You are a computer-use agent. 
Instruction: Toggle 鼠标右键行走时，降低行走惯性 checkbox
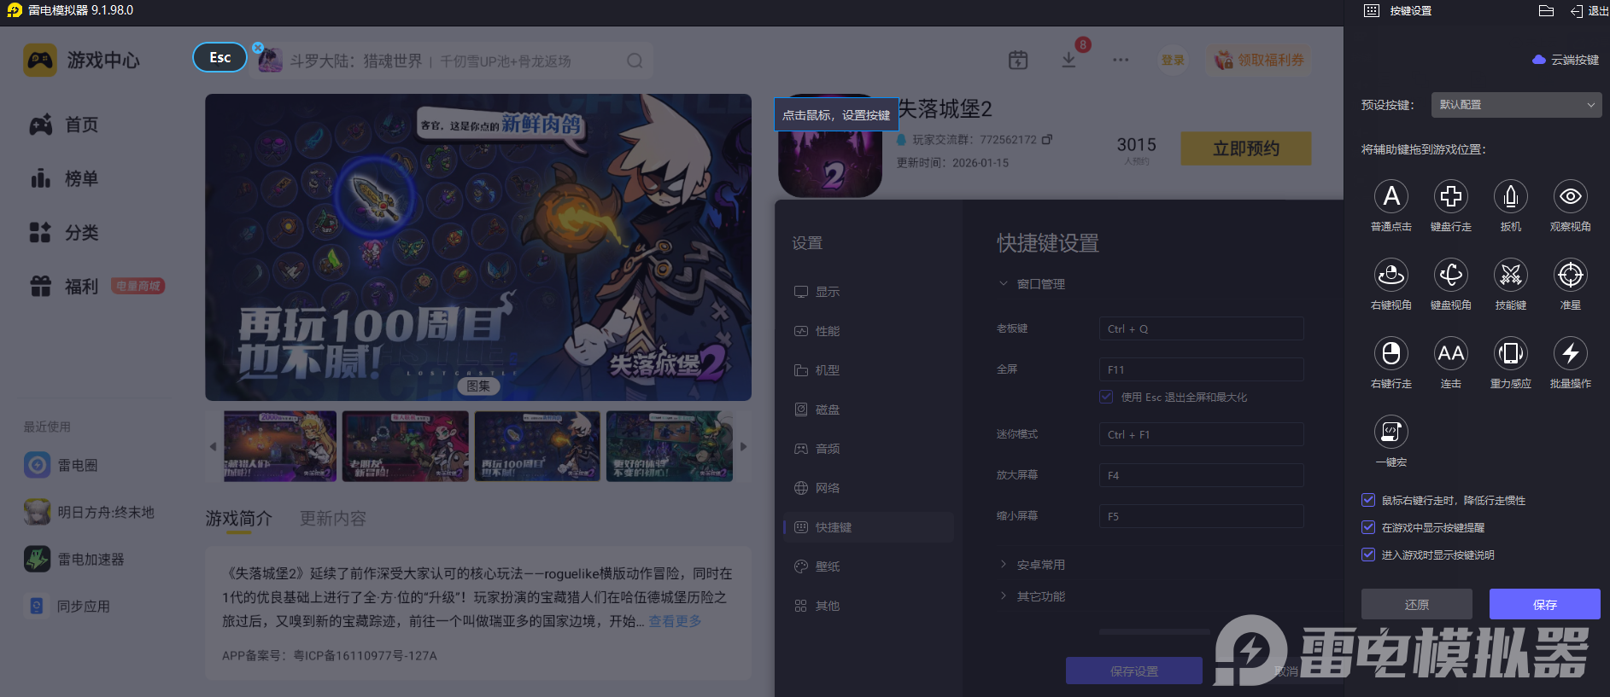point(1368,500)
